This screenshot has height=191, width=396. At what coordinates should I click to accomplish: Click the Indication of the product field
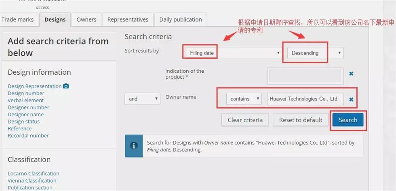click(x=305, y=76)
